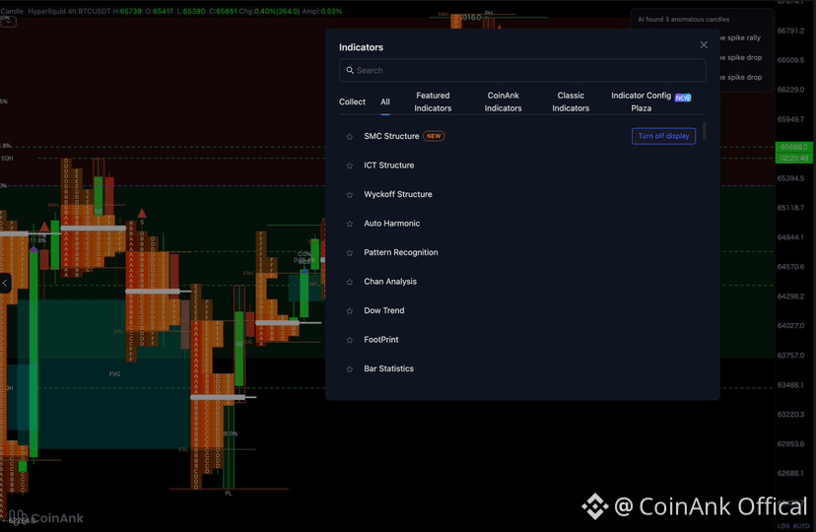Expand the left side panel arrow
Screen dimensions: 816x532
[x=5, y=284]
